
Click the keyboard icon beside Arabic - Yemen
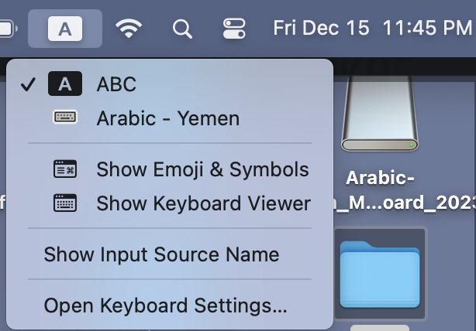65,118
